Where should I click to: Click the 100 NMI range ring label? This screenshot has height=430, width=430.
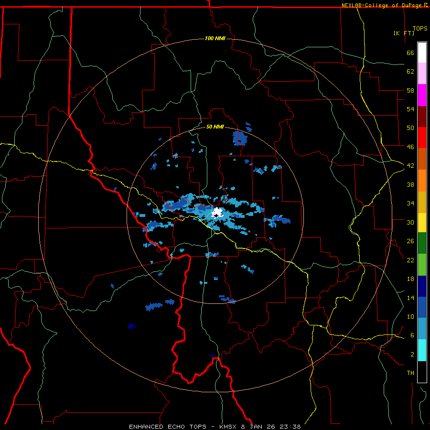tap(215, 38)
